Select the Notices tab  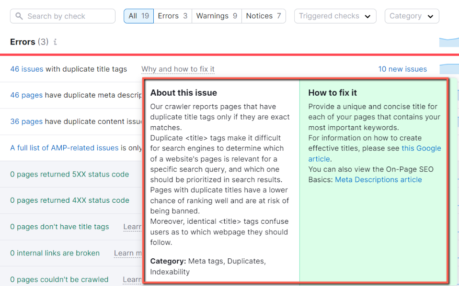[x=264, y=15]
